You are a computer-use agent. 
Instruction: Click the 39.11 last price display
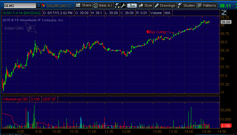225,6
